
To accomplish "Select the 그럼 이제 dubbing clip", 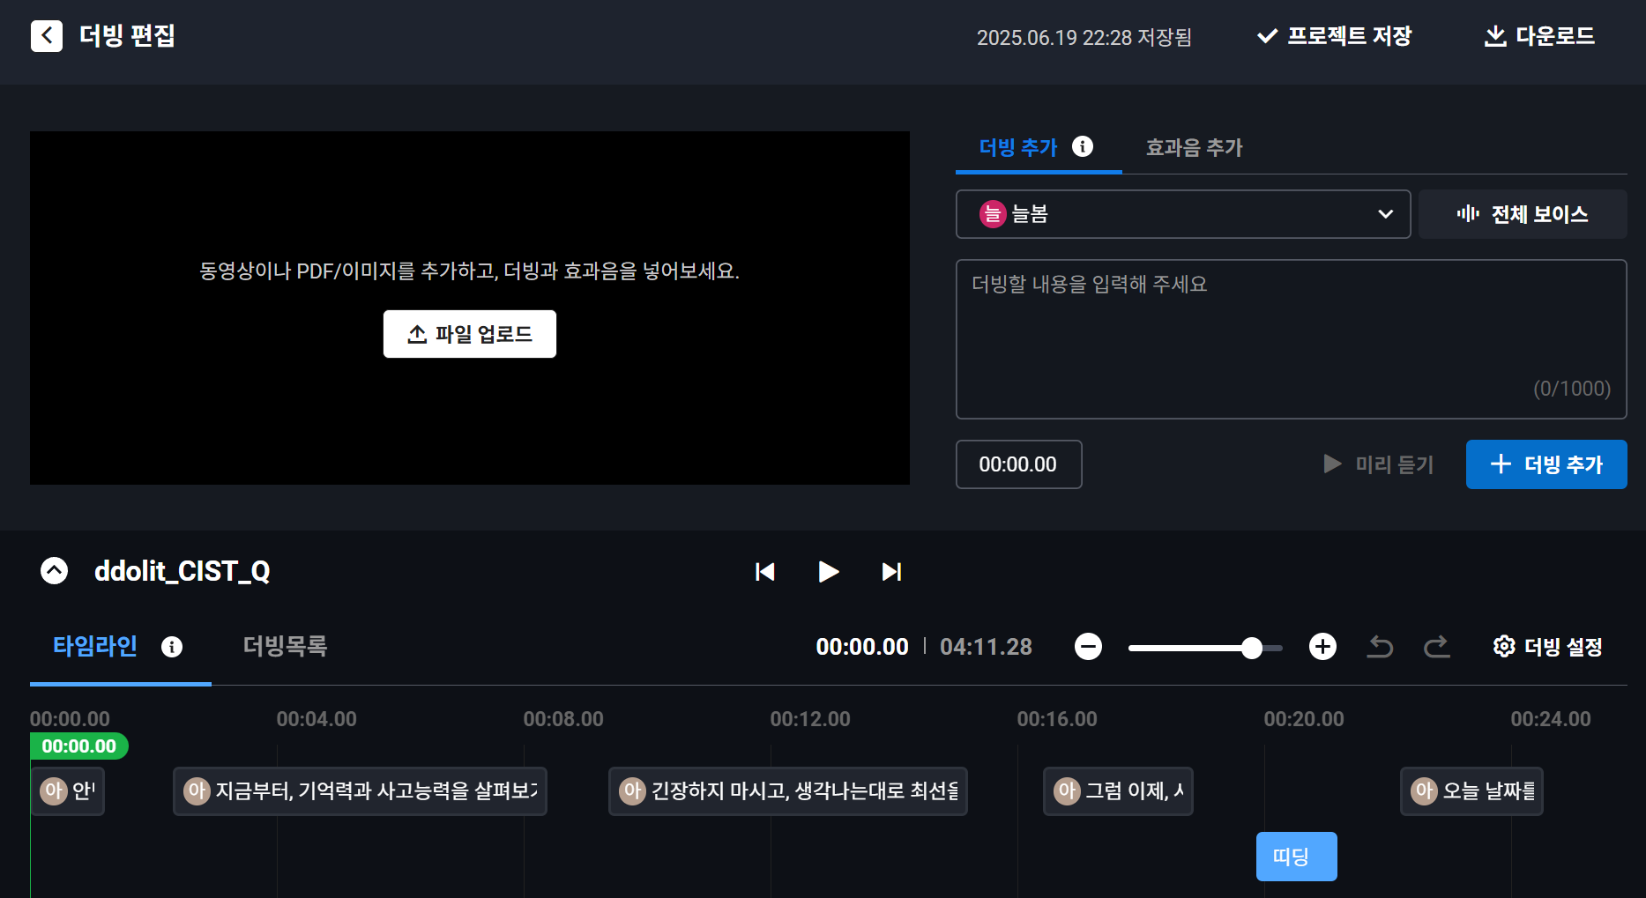I will pos(1118,791).
